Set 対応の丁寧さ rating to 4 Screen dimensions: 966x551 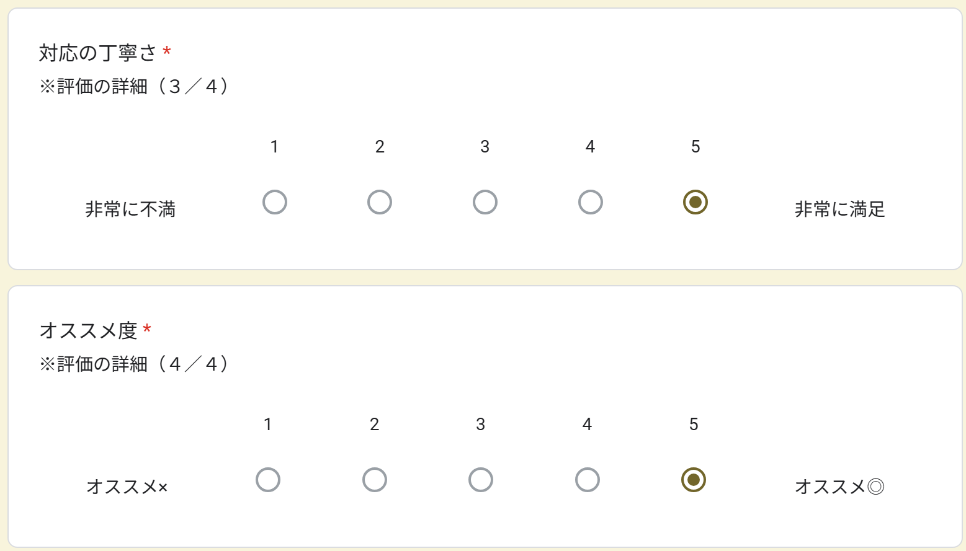coord(590,202)
